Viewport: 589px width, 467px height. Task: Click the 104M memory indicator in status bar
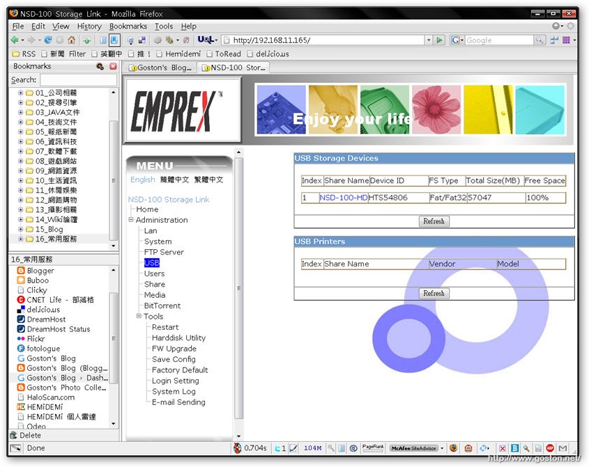pos(312,448)
